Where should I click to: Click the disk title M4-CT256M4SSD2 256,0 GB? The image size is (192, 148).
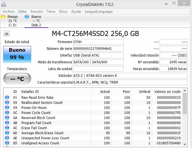coord(95,34)
